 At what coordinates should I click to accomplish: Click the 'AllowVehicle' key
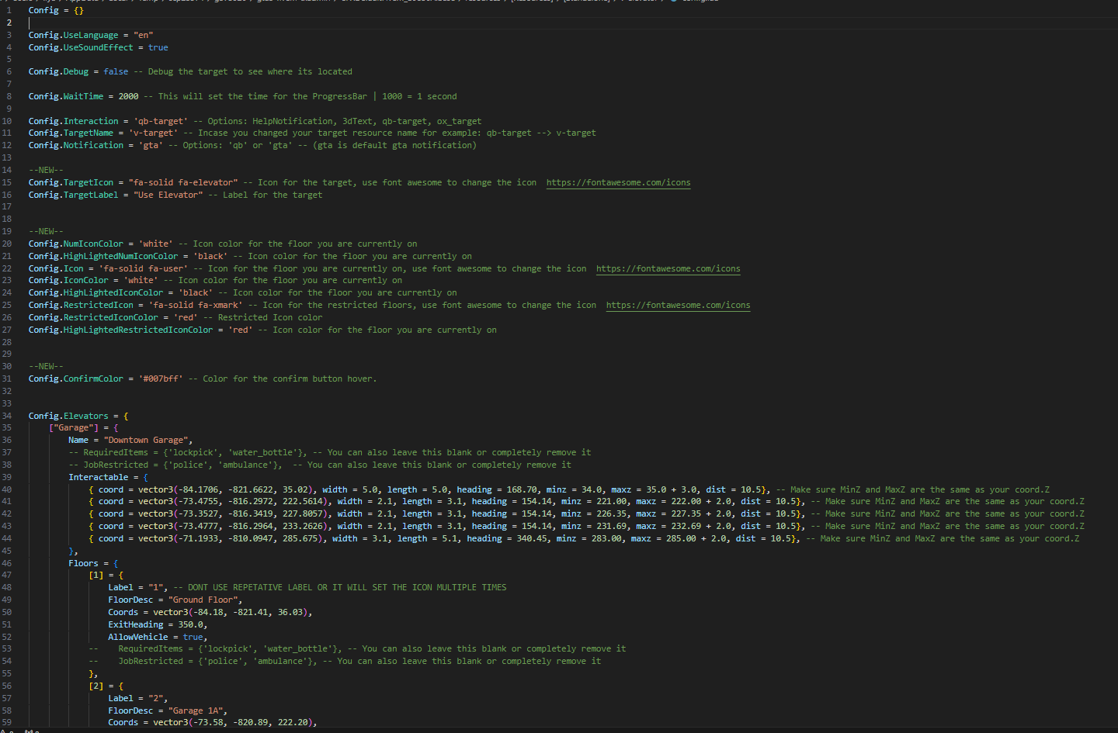tap(138, 638)
